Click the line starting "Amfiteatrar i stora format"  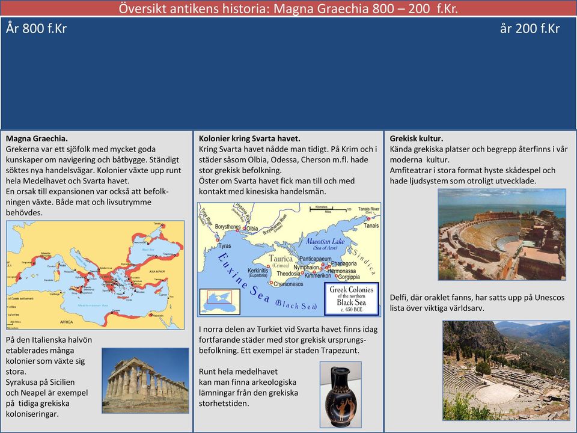click(x=472, y=170)
